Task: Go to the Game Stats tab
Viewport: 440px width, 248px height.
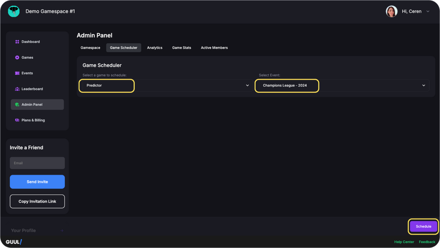Action: point(182,48)
